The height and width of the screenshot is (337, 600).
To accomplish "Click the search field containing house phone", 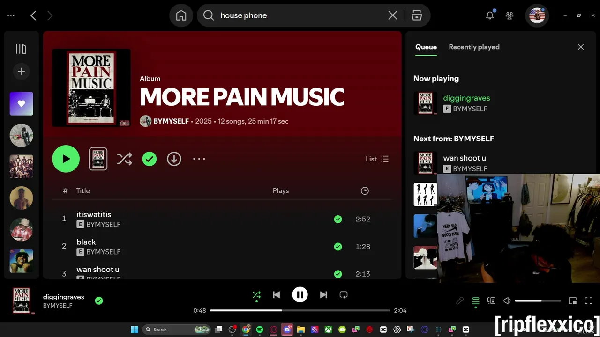I will (300, 15).
